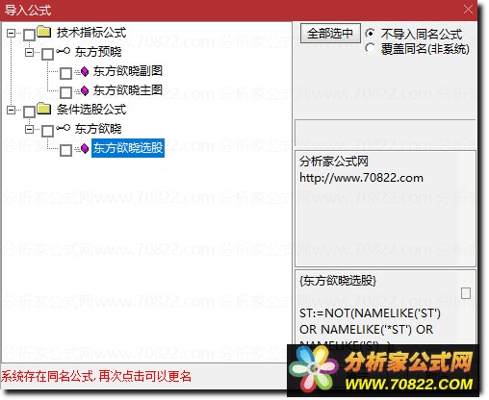The width and height of the screenshot is (489, 400).
Task: Click the red 系统存在同名公式 status message
Action: [96, 376]
